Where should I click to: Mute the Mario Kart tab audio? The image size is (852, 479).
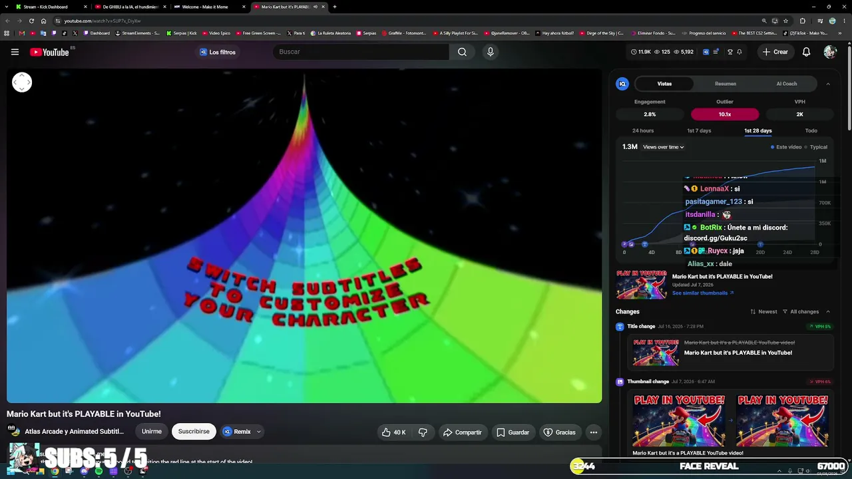[315, 7]
